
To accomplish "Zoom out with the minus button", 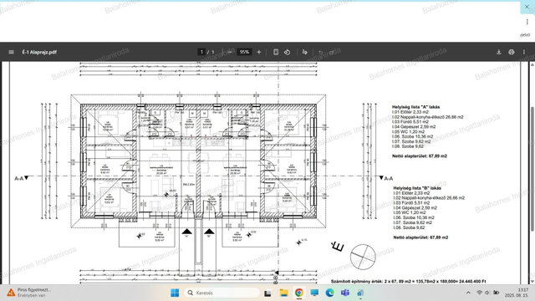I will (230, 52).
